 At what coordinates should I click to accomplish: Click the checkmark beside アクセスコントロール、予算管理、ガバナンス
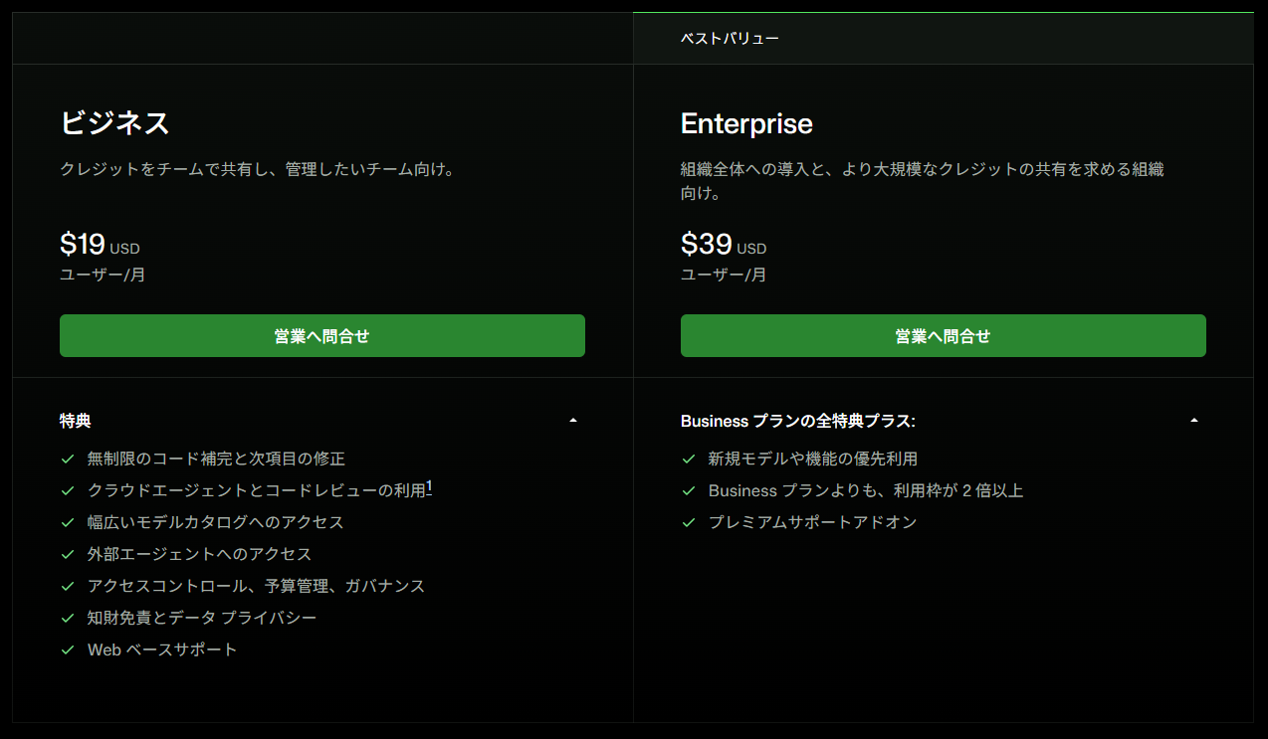coord(68,586)
